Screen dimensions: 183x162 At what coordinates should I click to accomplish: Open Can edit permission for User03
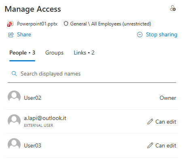coord(162,145)
